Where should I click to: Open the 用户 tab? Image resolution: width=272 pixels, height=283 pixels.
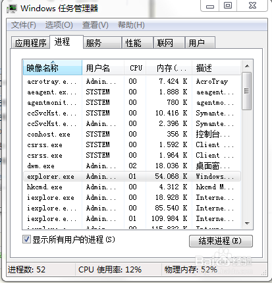point(200,43)
